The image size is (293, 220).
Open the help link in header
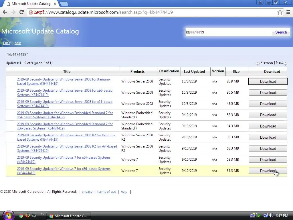point(18,43)
